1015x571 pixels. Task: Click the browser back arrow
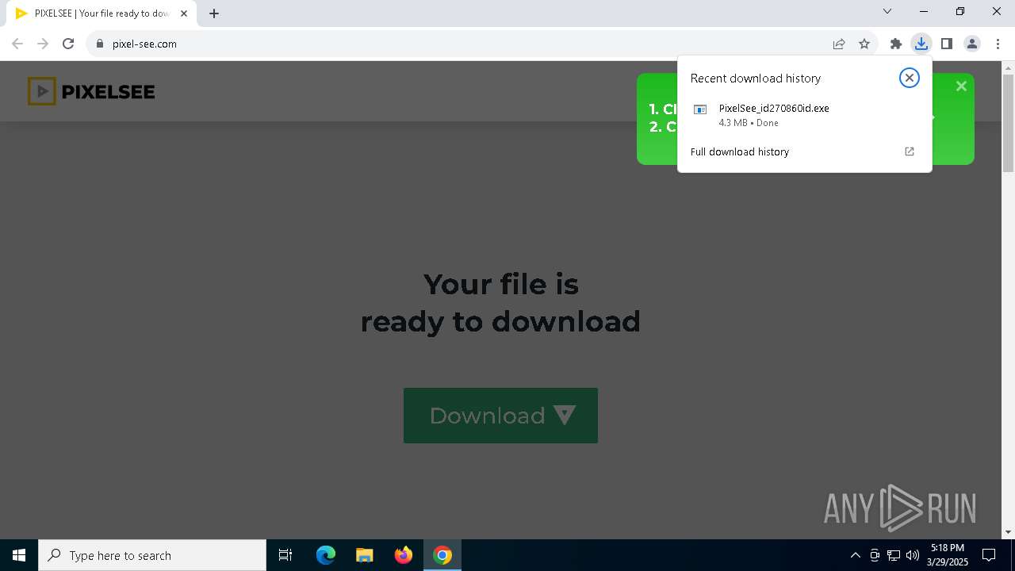17,44
